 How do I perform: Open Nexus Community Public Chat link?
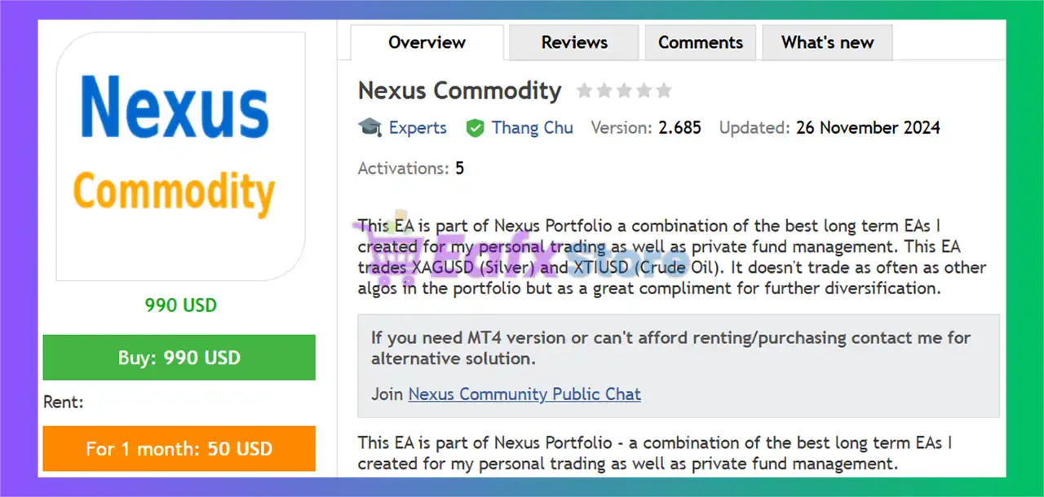(524, 394)
